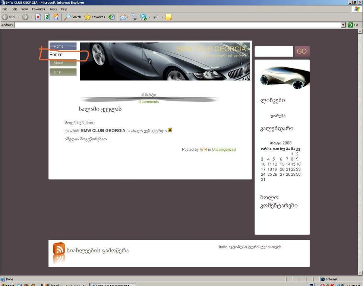Open the 0 comments link
Viewport: 363px width, 286px height.
click(149, 102)
